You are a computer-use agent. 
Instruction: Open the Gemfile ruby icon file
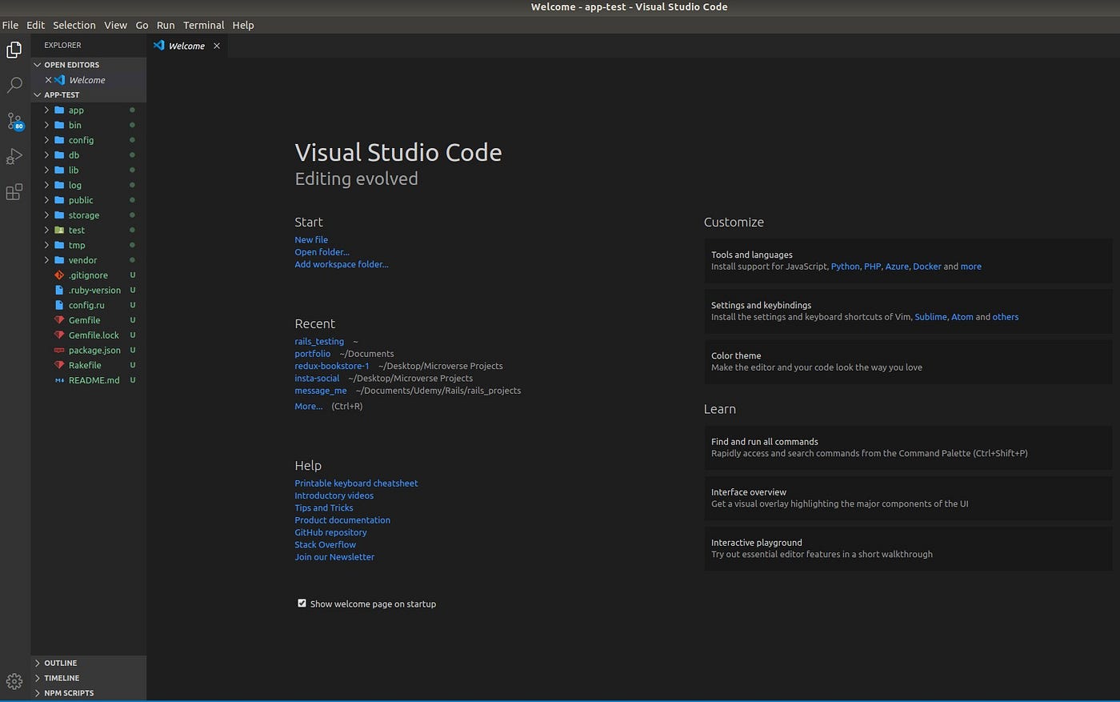[x=84, y=320]
